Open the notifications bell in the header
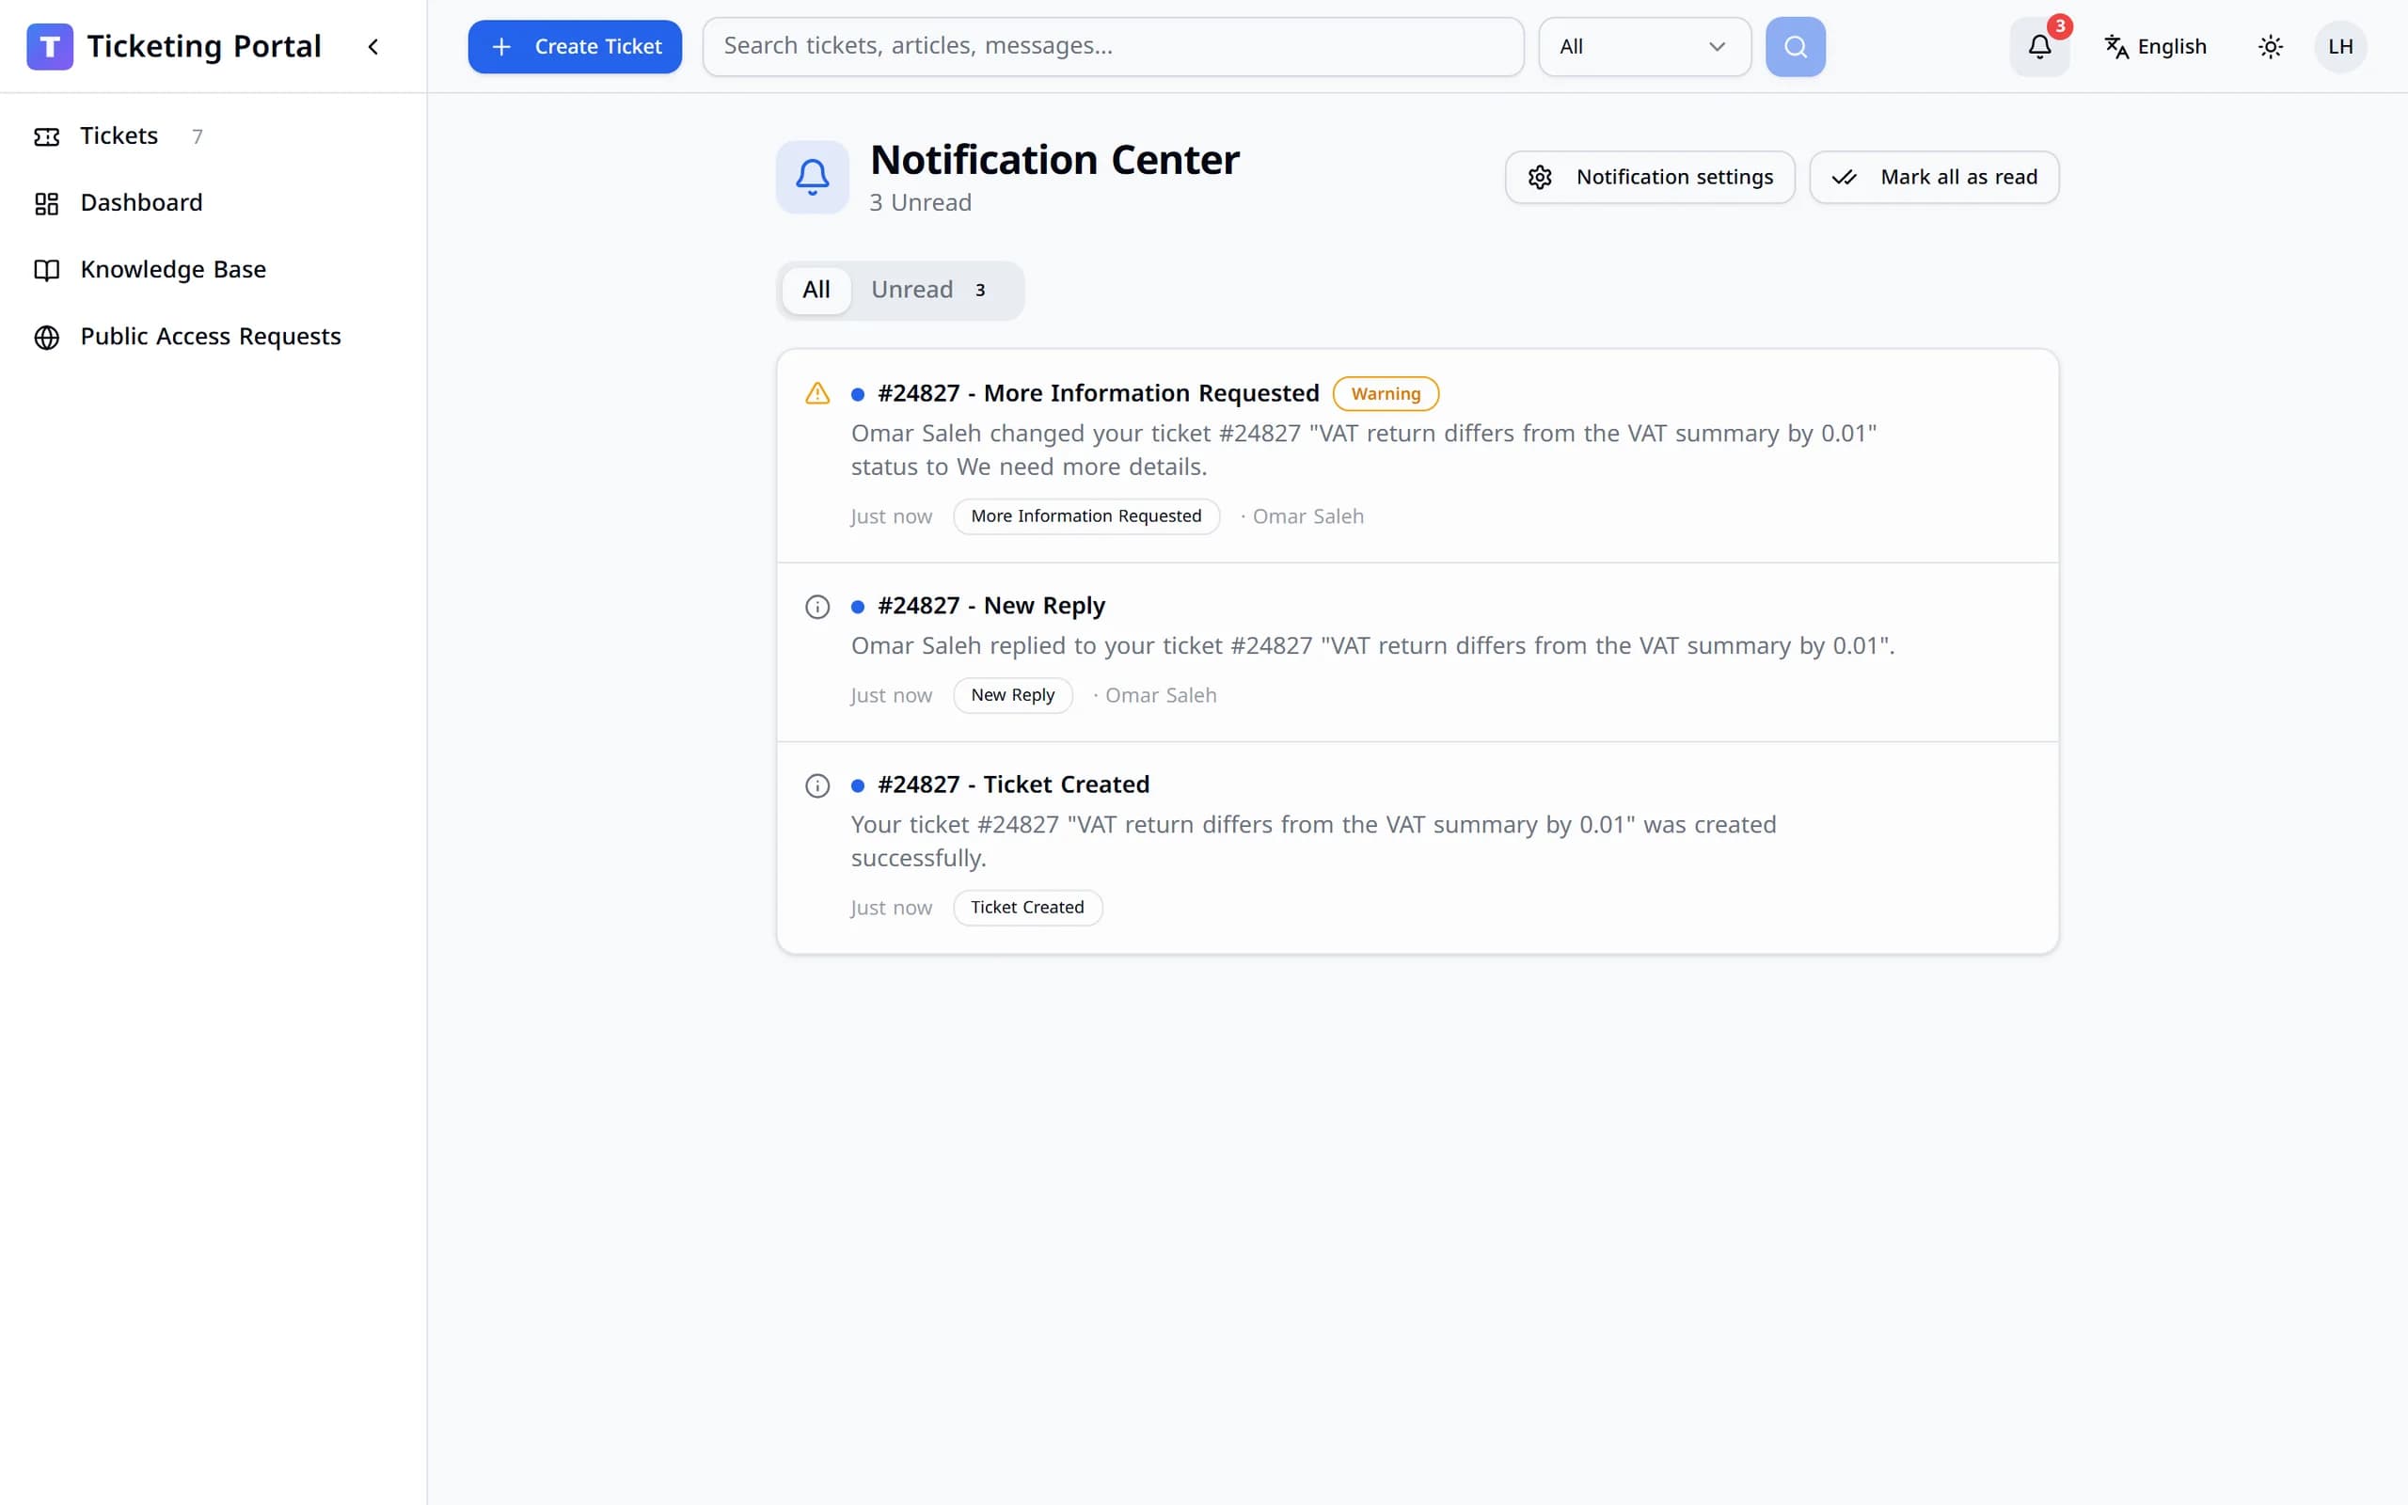 (2040, 47)
